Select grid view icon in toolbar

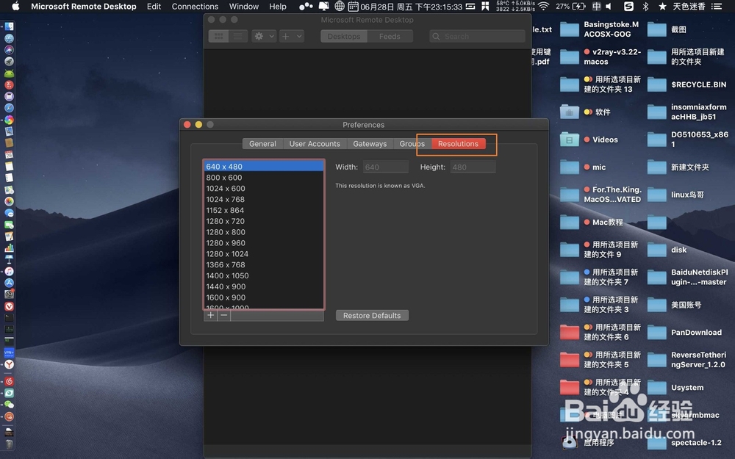(x=219, y=35)
